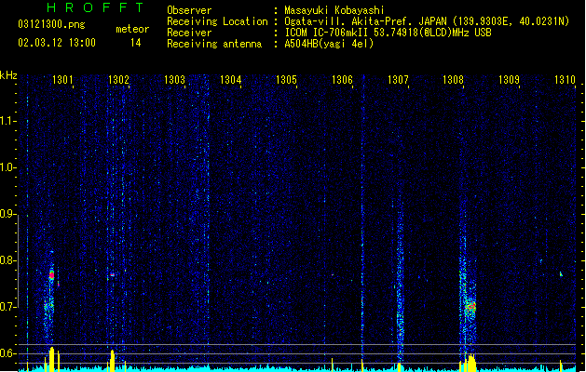This screenshot has width=586, height=372.
Task: Click the 0.6 kHz axis label
Action: pyautogui.click(x=7, y=353)
